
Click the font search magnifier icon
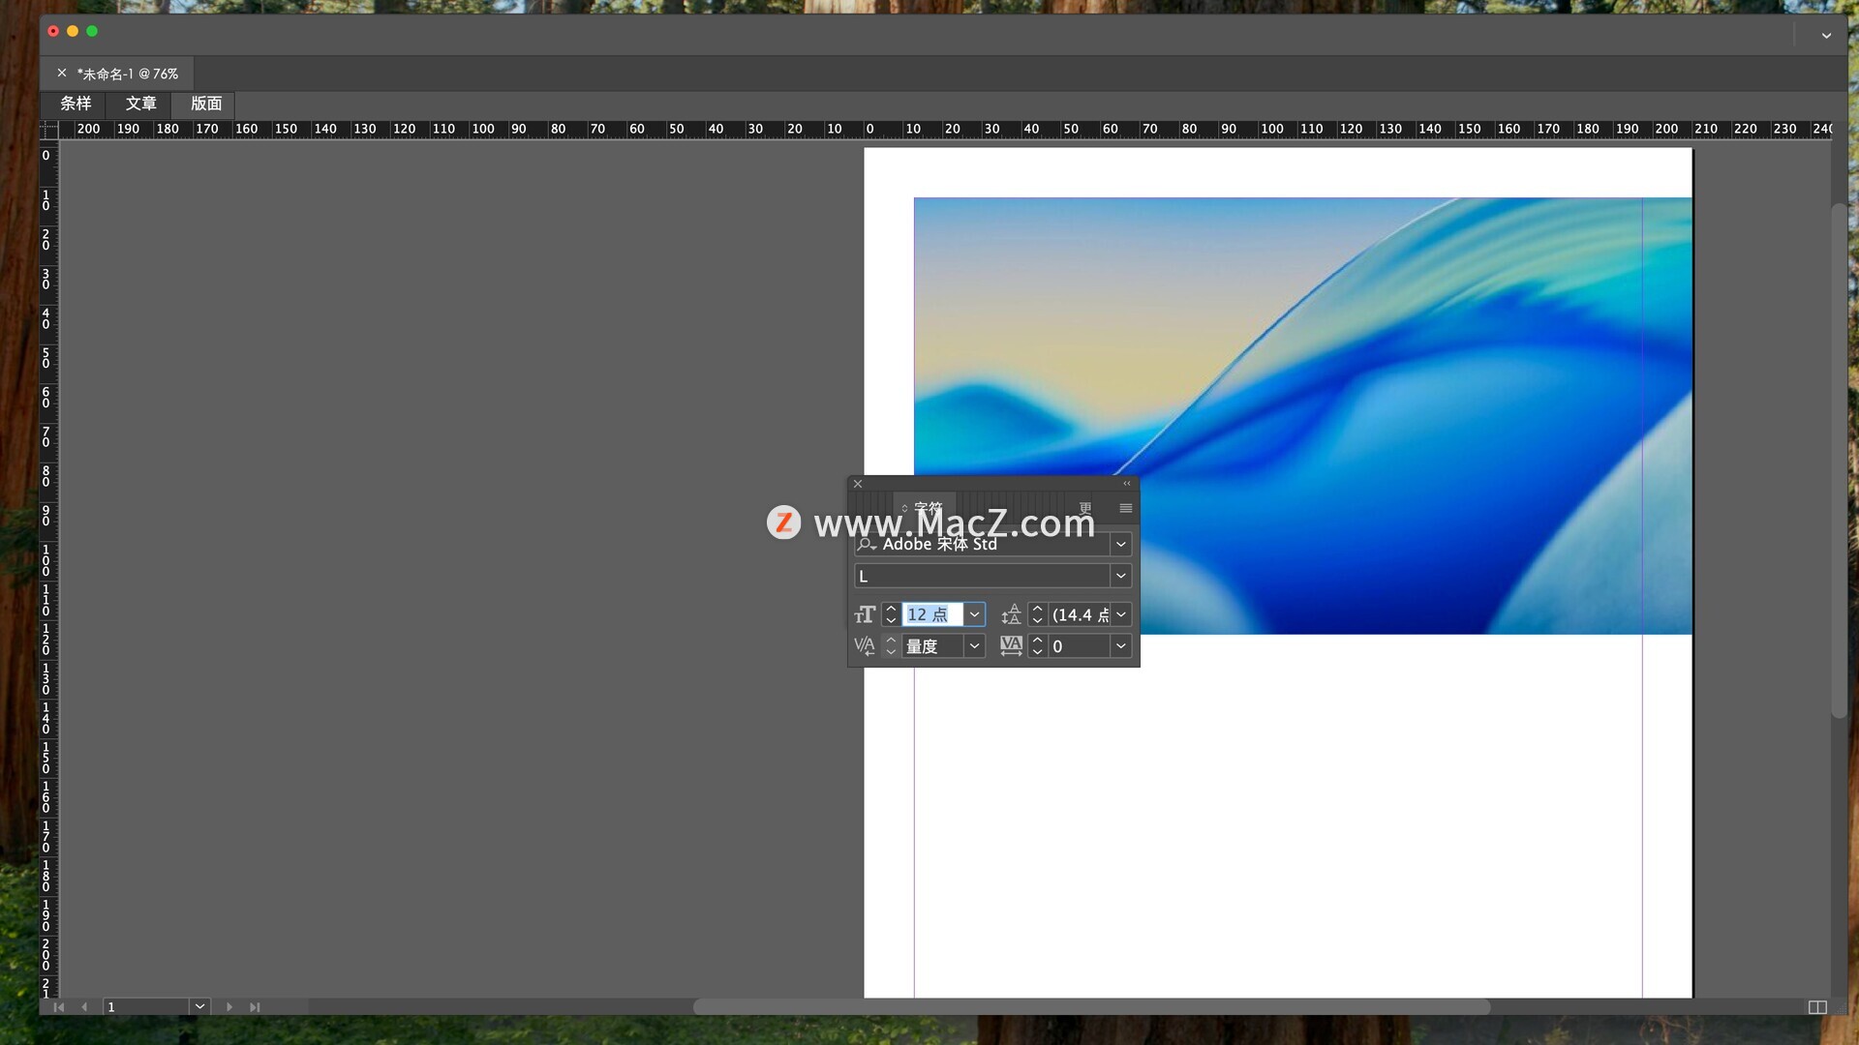click(x=866, y=544)
